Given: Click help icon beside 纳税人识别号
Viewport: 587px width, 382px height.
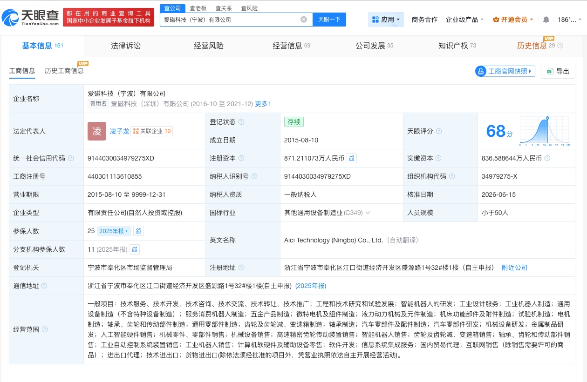Looking at the screenshot, I should (x=254, y=176).
